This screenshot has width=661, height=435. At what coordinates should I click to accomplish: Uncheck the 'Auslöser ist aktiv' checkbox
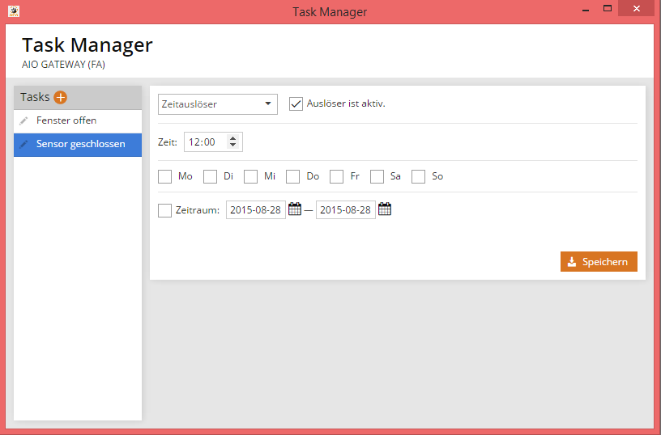click(x=296, y=103)
